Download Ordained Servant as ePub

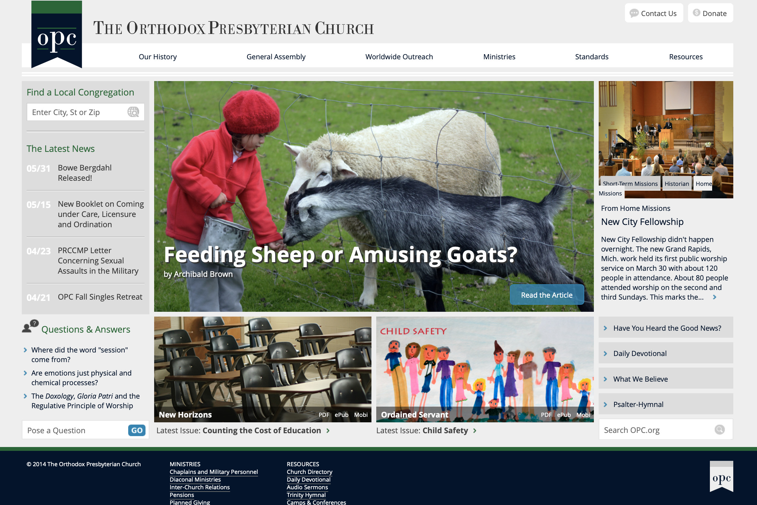tap(564, 415)
